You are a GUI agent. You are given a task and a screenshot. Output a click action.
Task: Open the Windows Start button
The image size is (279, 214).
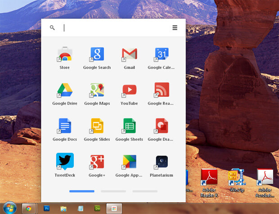tap(10, 208)
